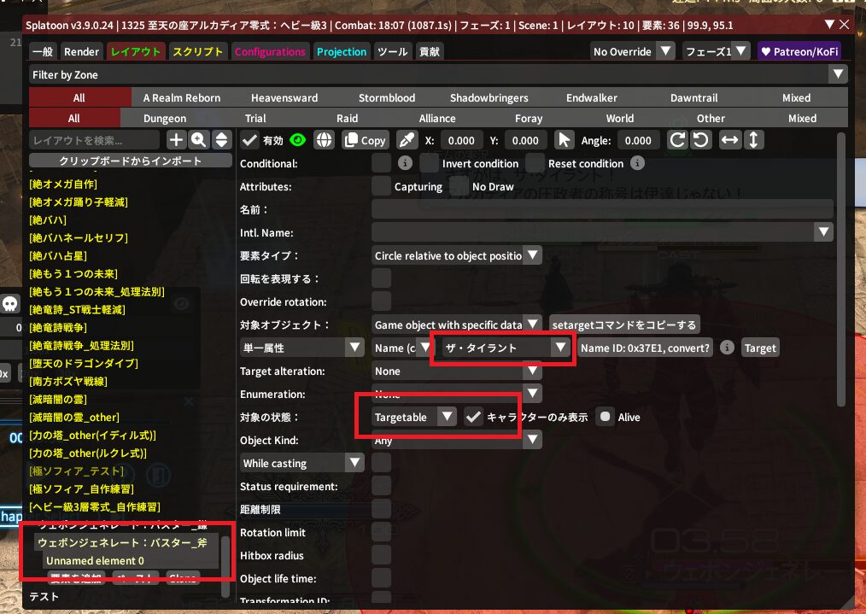The width and height of the screenshot is (866, 614).
Task: Switch to the スクリプト tab
Action: click(197, 51)
